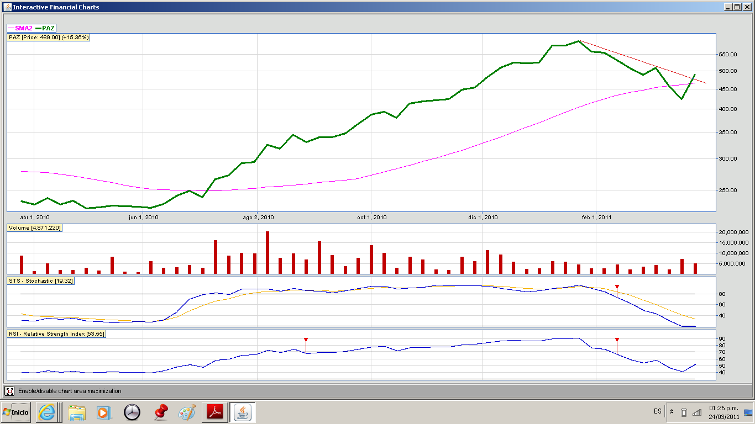Minimize the Interactive Financial Charts window
Image resolution: width=755 pixels, height=424 pixels.
click(728, 7)
